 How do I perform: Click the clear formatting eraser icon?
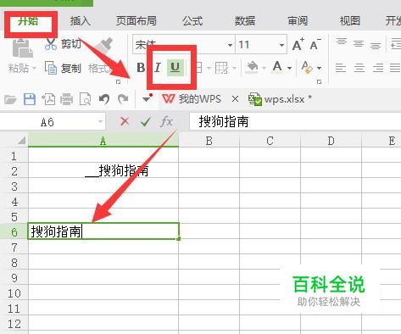(307, 68)
